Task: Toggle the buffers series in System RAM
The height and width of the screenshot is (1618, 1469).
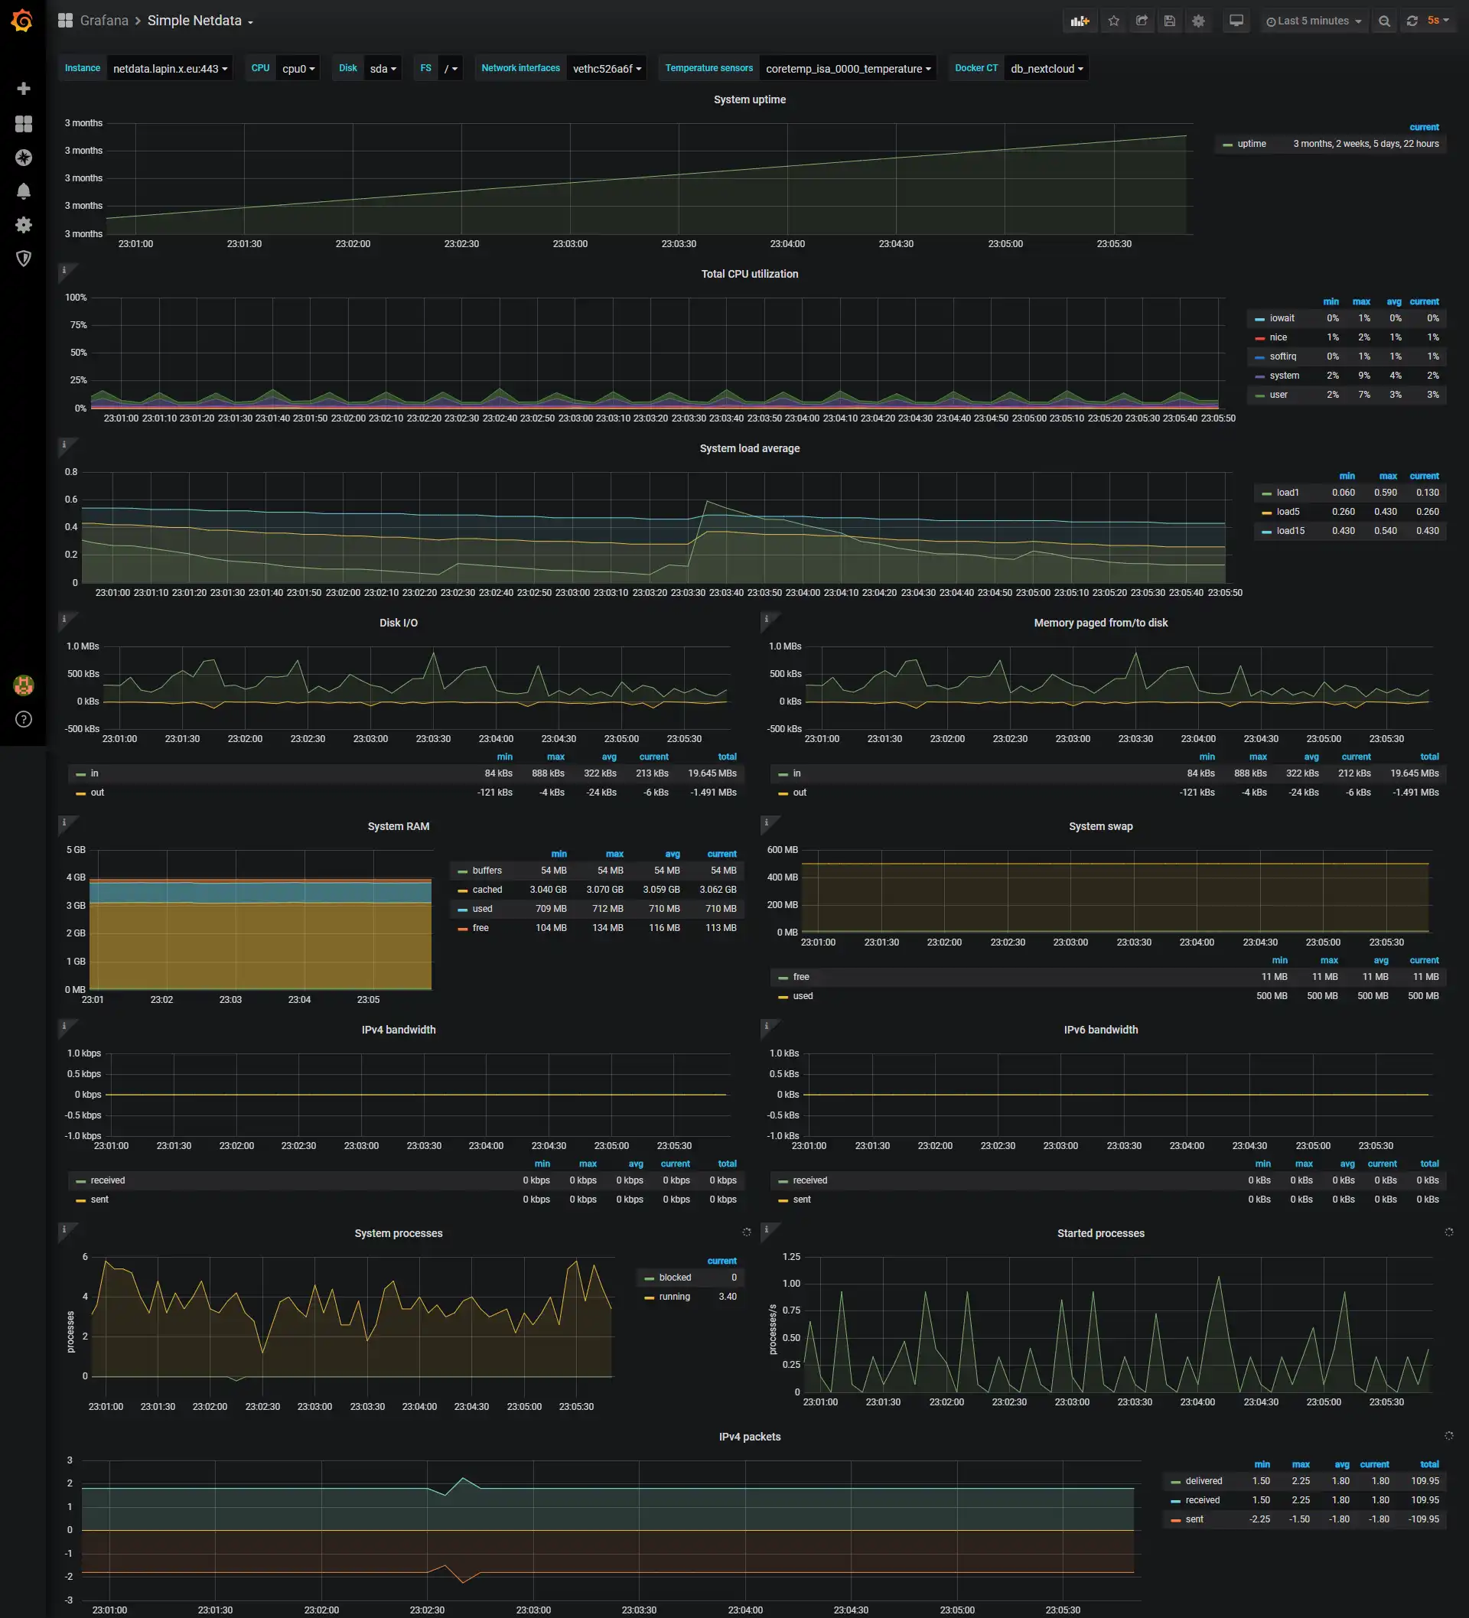Action: point(487,870)
